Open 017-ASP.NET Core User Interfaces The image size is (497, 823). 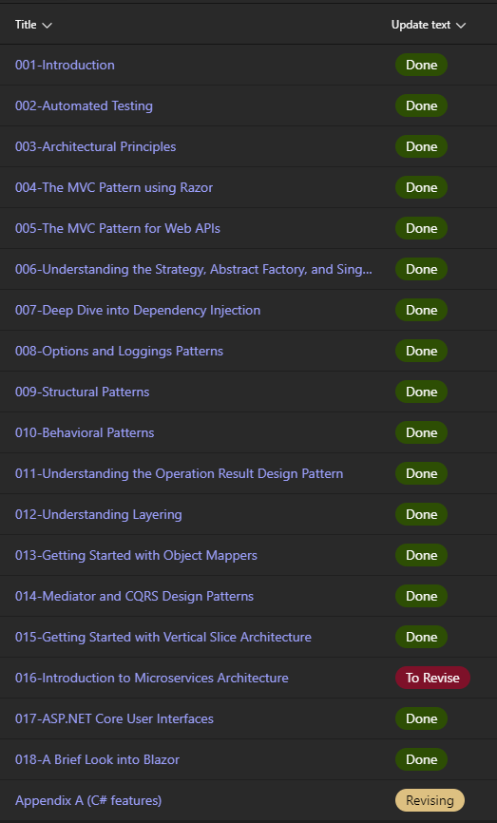(x=114, y=719)
